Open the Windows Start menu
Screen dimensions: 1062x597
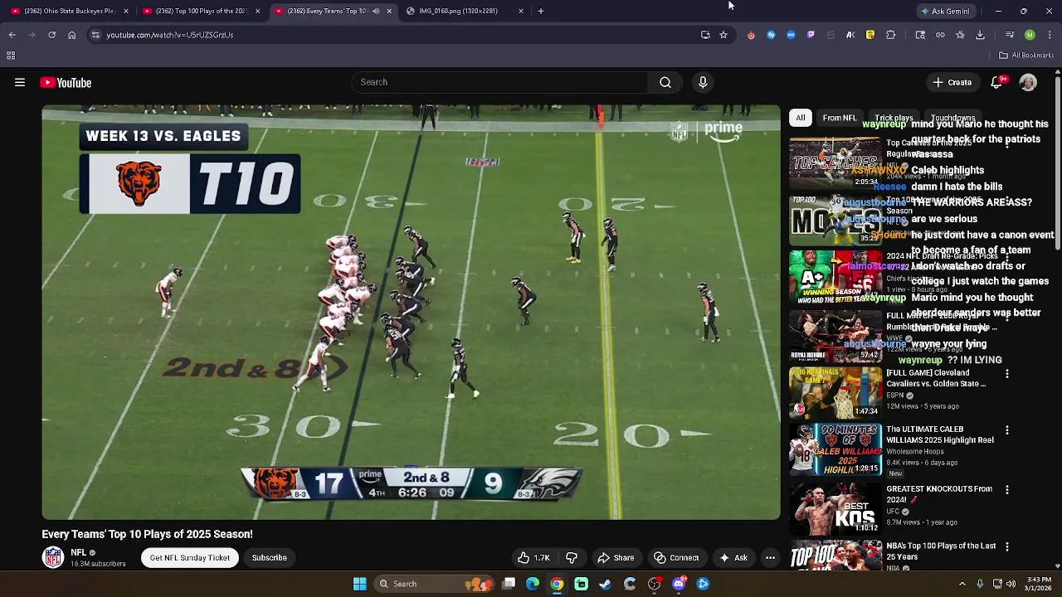coord(359,584)
